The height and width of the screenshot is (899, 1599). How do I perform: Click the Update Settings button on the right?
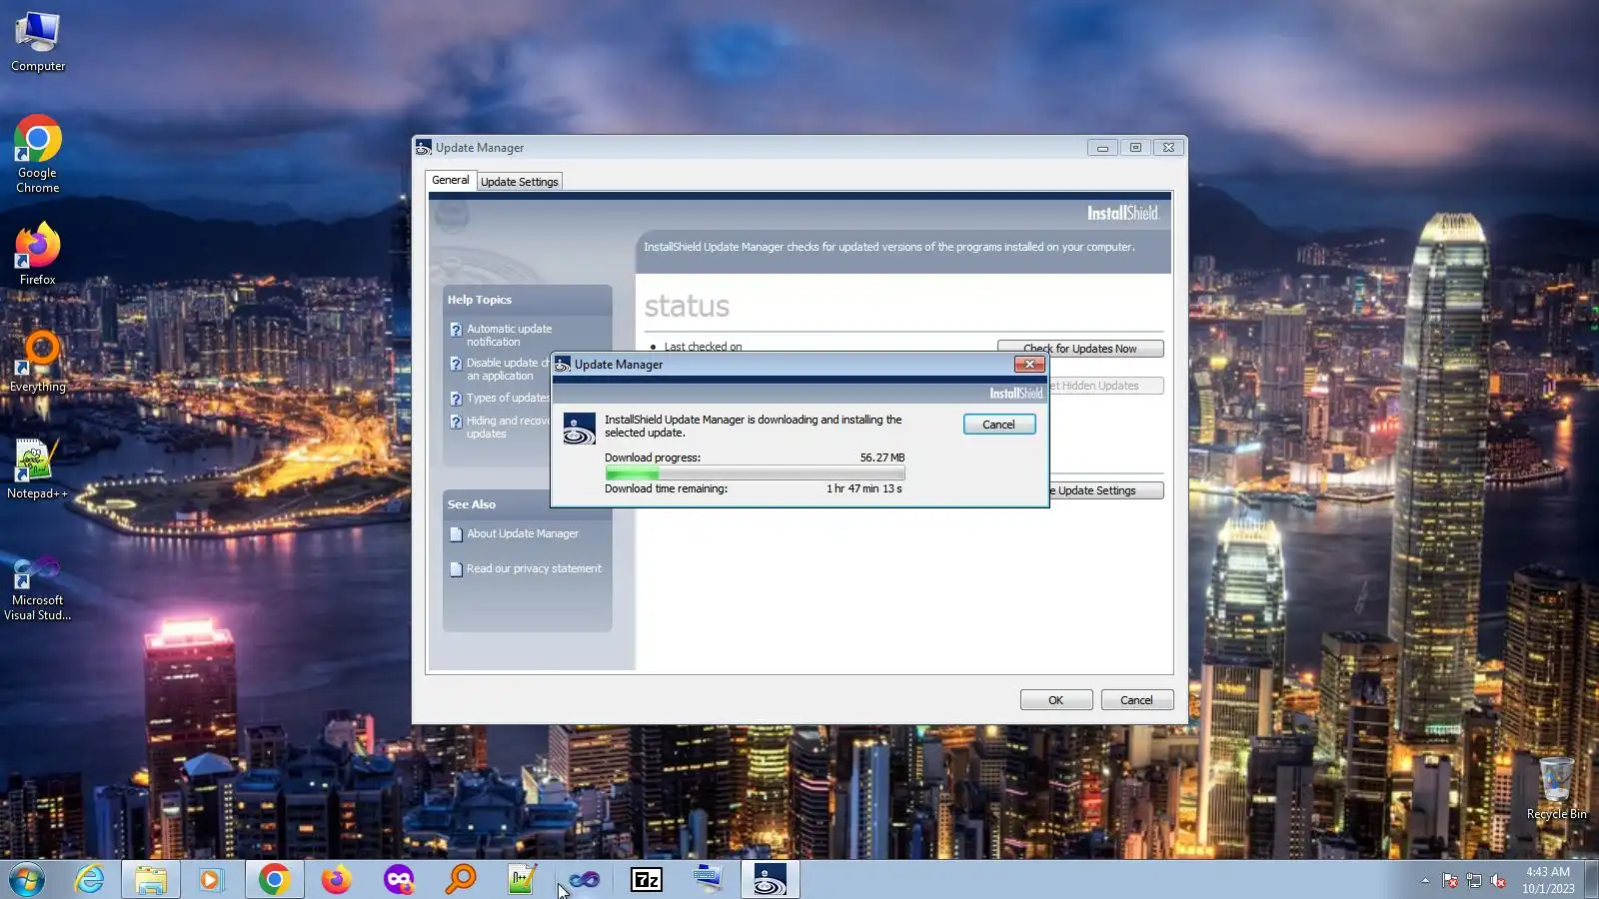1106,490
